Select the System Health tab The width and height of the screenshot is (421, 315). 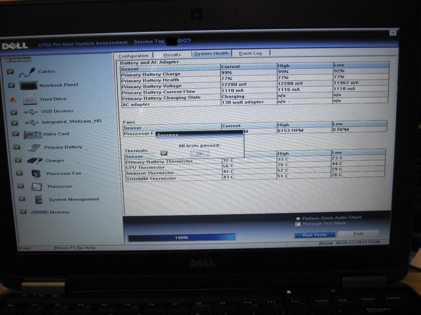tap(211, 54)
